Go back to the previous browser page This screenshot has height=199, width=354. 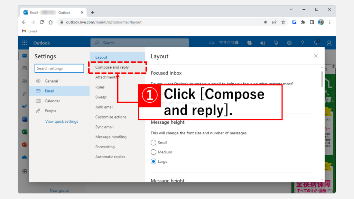pyautogui.click(x=24, y=22)
